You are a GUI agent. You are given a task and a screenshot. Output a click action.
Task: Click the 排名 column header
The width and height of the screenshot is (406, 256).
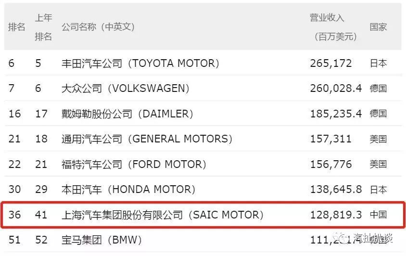16,27
